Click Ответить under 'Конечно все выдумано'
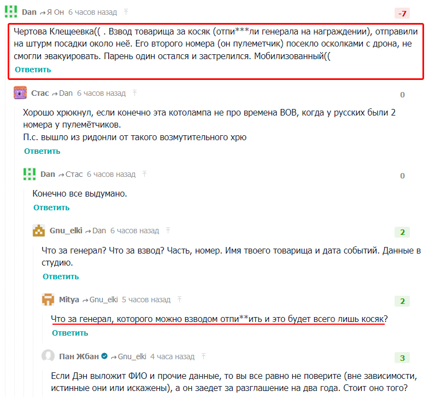This screenshot has height=397, width=429. [x=51, y=208]
